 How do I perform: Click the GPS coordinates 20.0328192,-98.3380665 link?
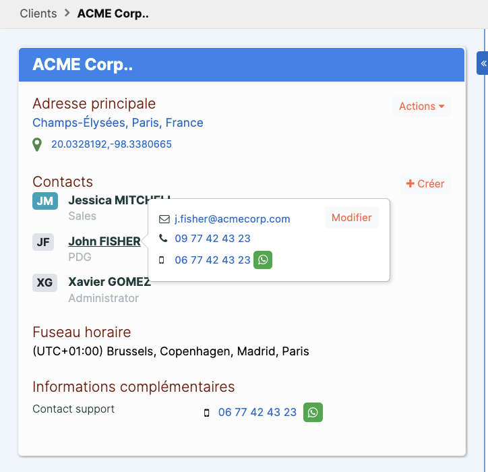[111, 144]
